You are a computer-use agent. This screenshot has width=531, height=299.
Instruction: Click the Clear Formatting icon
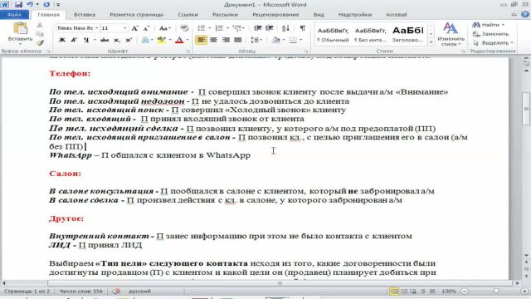pyautogui.click(x=184, y=28)
